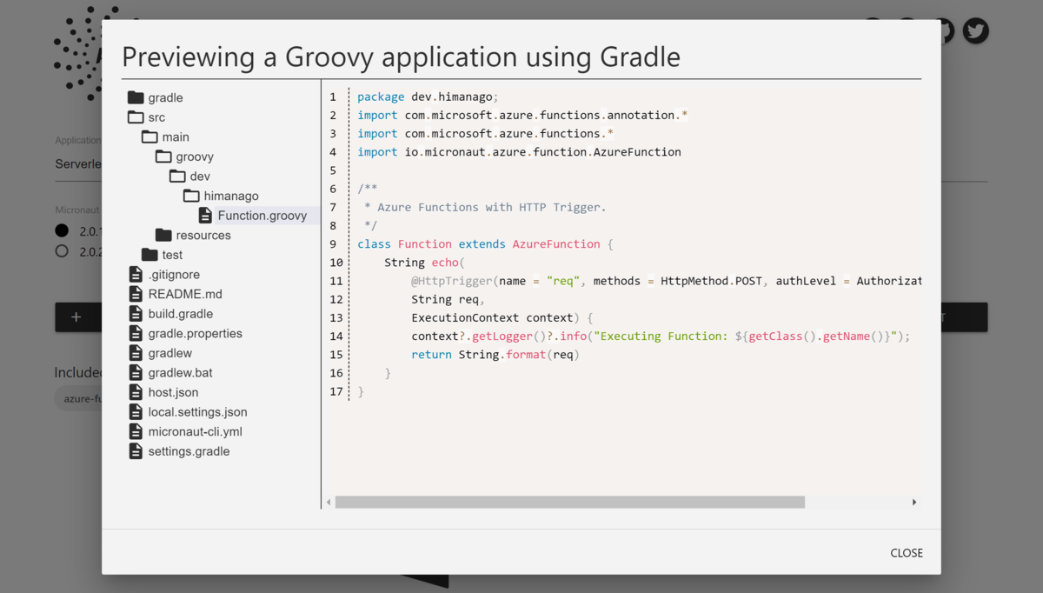Screen dimensions: 1043x593
Task: Open the host.json file name
Action: pyautogui.click(x=173, y=392)
